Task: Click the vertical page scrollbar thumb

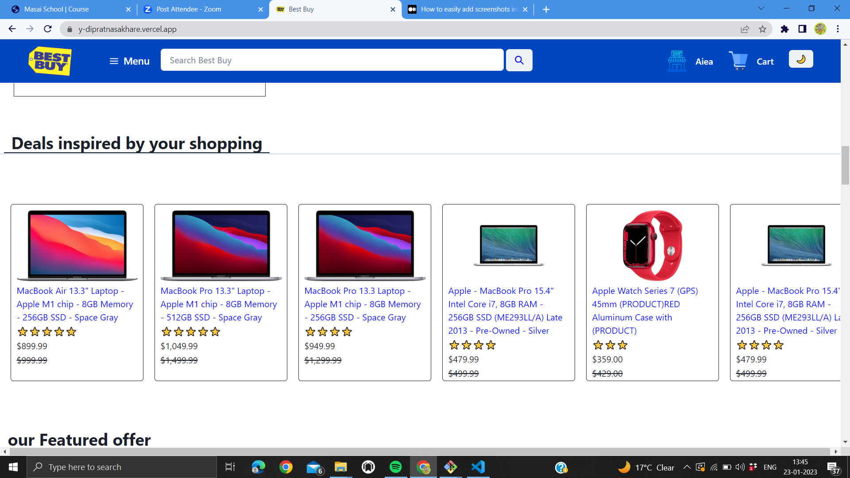Action: tap(845, 165)
